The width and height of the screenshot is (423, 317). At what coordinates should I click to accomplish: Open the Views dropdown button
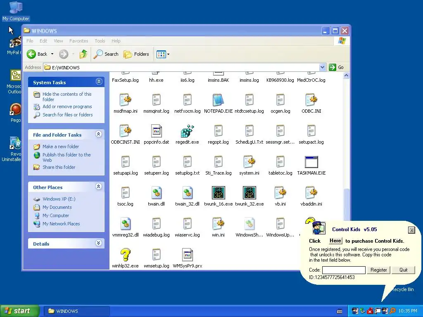(x=163, y=54)
